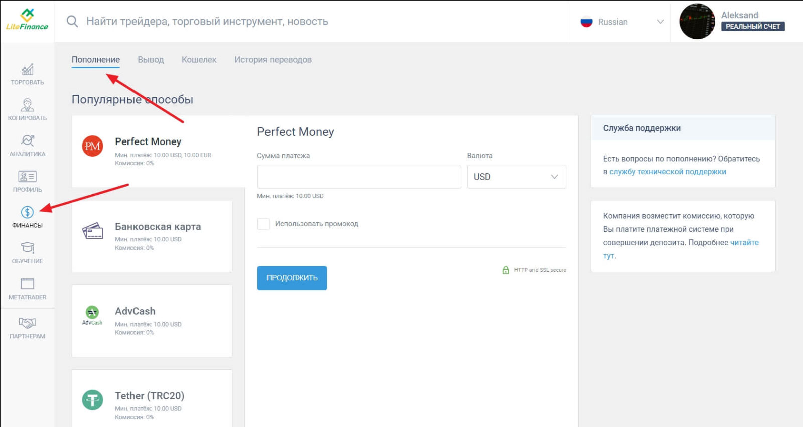803x427 pixels.
Task: Open the читайте тут commission link
Action: click(744, 243)
